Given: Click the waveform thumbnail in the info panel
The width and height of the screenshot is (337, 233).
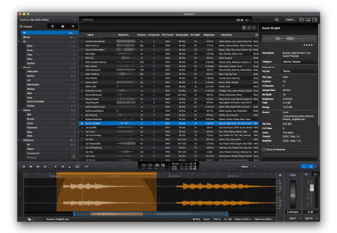Looking at the screenshot, I should coord(289,39).
